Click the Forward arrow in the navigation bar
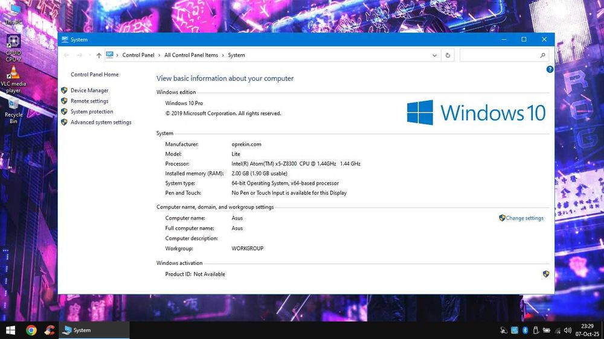604x339 pixels. click(79, 55)
